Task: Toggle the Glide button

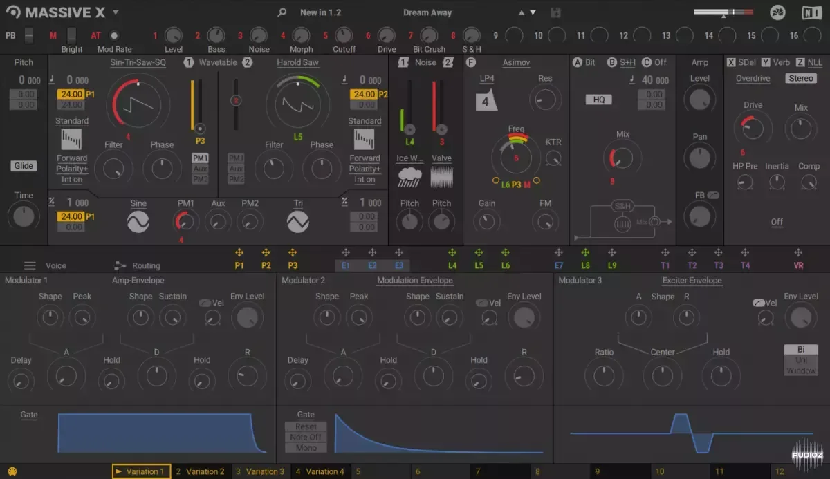Action: click(x=24, y=166)
